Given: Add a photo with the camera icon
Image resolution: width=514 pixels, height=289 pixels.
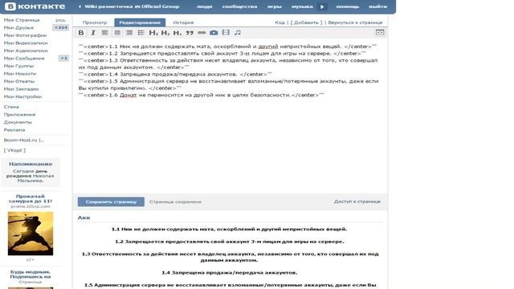Looking at the screenshot, I should 214,32.
